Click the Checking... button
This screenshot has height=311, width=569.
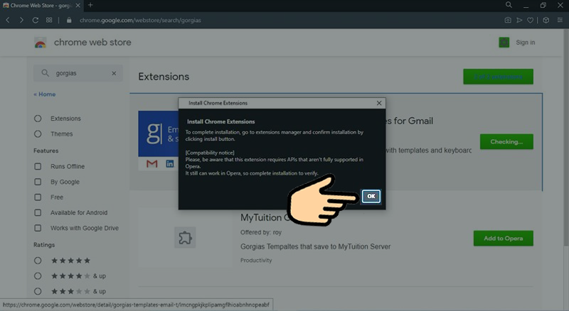[506, 142]
